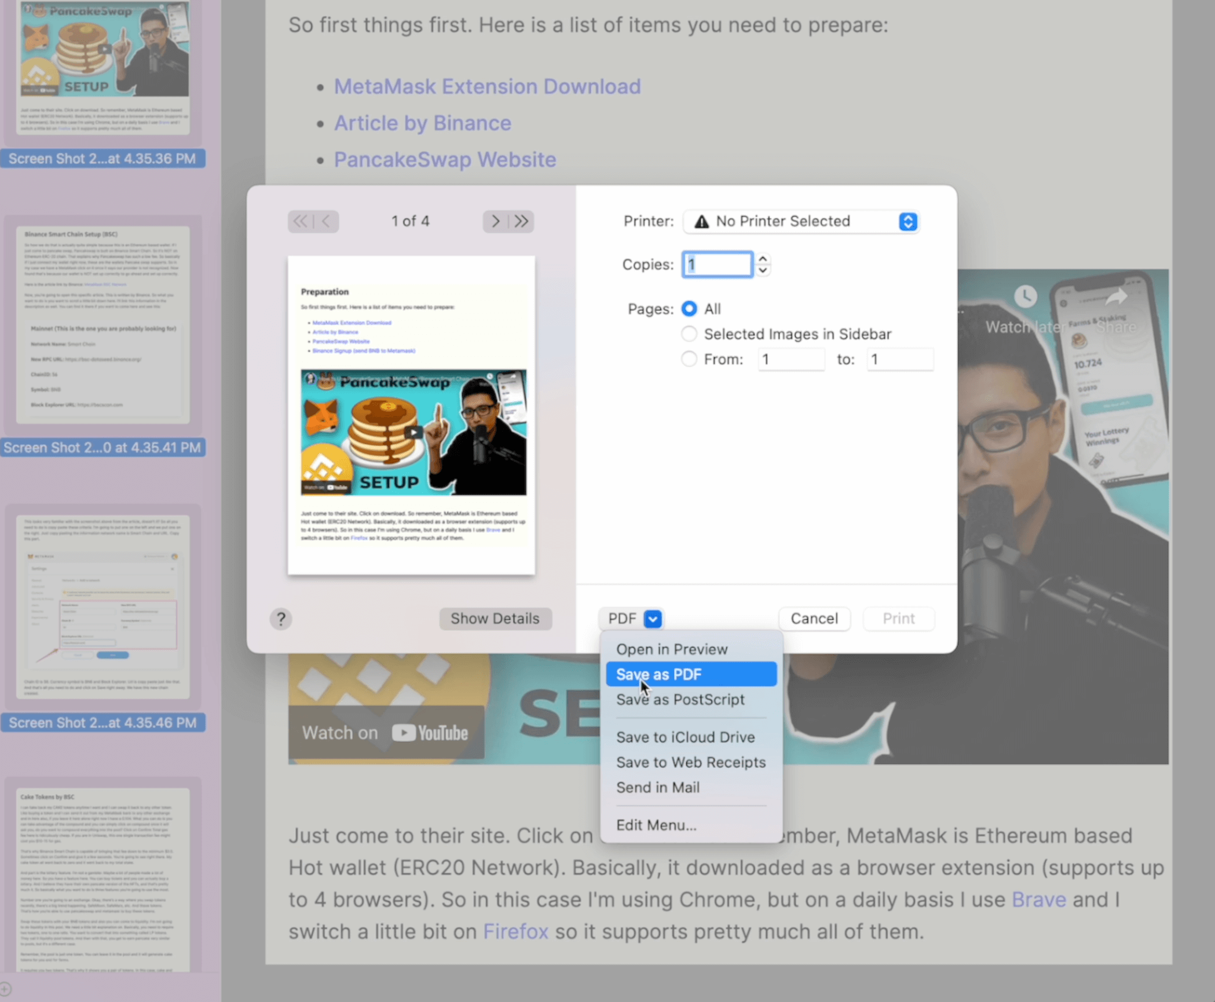The height and width of the screenshot is (1002, 1215).
Task: Select the 4.35.41 PM screenshot thumbnail in sidebar
Action: pyautogui.click(x=103, y=324)
